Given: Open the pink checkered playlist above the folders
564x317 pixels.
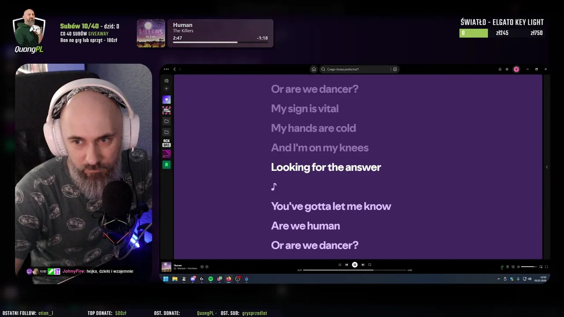Looking at the screenshot, I should 167,110.
